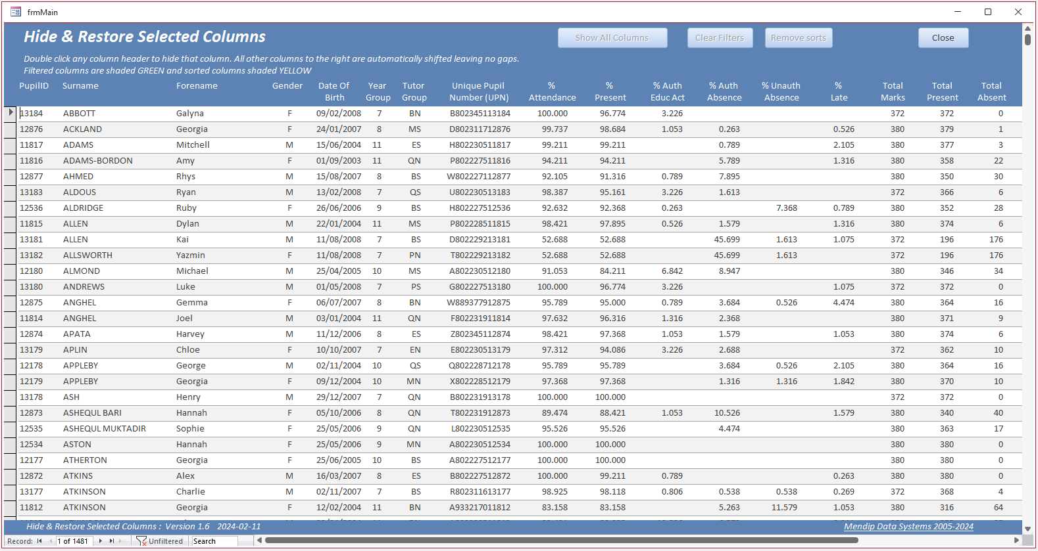The height and width of the screenshot is (551, 1038).
Task: Click the record number box '1 of 1481'
Action: [x=74, y=541]
